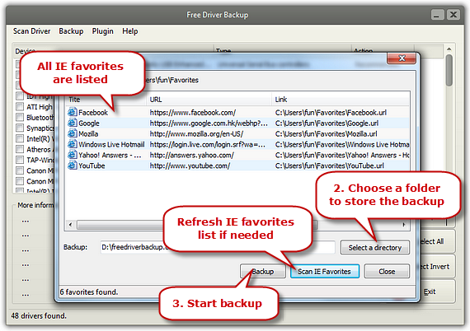This screenshot has width=470, height=331.
Task: Select the Google favorite icon
Action: pyautogui.click(x=72, y=123)
